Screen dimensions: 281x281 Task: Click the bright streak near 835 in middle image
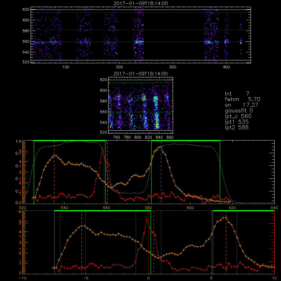click(x=156, y=112)
